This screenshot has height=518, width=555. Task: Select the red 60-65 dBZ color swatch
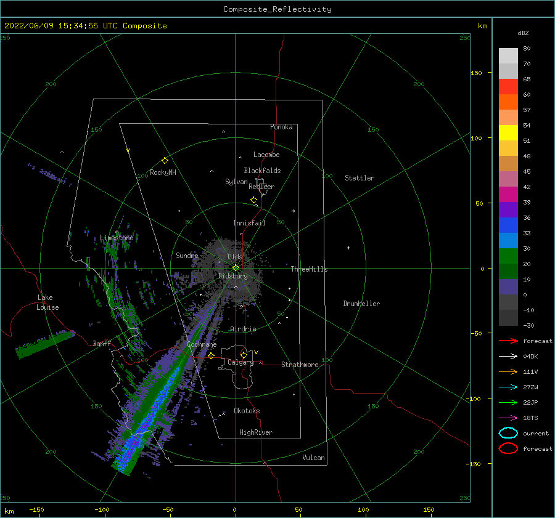tap(508, 87)
